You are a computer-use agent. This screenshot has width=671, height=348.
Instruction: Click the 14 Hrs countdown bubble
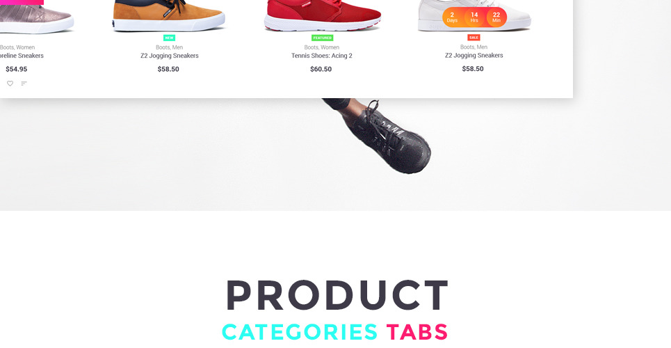click(x=474, y=17)
